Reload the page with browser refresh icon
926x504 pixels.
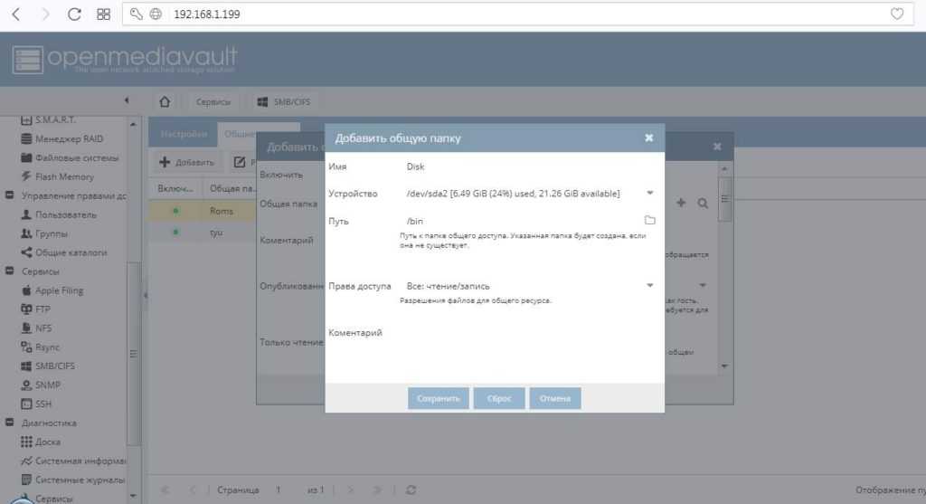(74, 14)
